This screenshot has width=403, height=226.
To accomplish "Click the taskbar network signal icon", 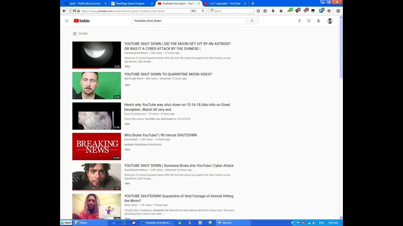I will click(309, 223).
